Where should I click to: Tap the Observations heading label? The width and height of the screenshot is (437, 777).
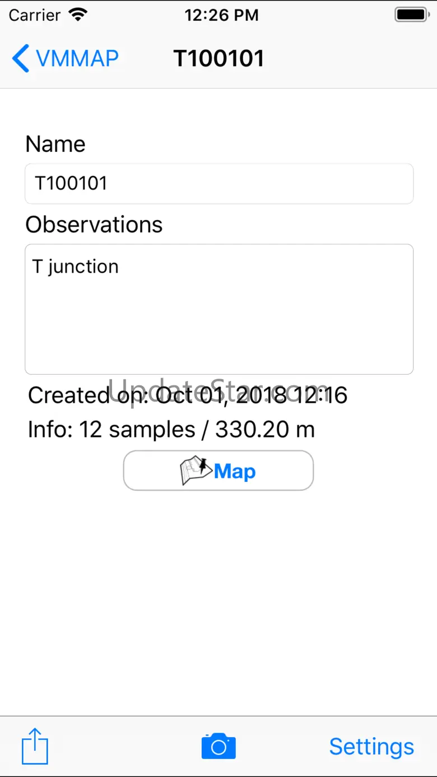[x=94, y=225]
